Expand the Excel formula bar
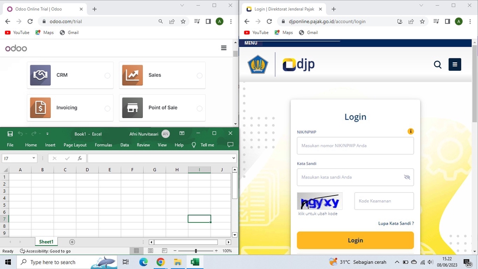The height and width of the screenshot is (269, 478). click(234, 158)
